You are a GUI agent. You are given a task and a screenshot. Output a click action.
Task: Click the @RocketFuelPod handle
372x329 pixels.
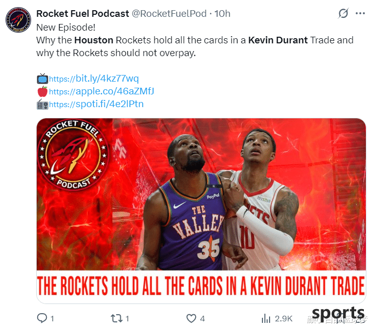pos(169,14)
